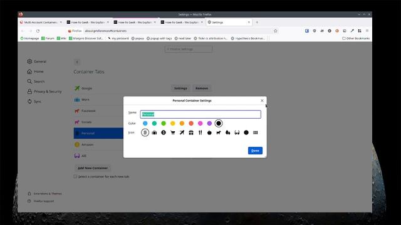Image resolution: width=401 pixels, height=225 pixels.
Task: Bookmark this page with the star icon
Action: (x=276, y=31)
